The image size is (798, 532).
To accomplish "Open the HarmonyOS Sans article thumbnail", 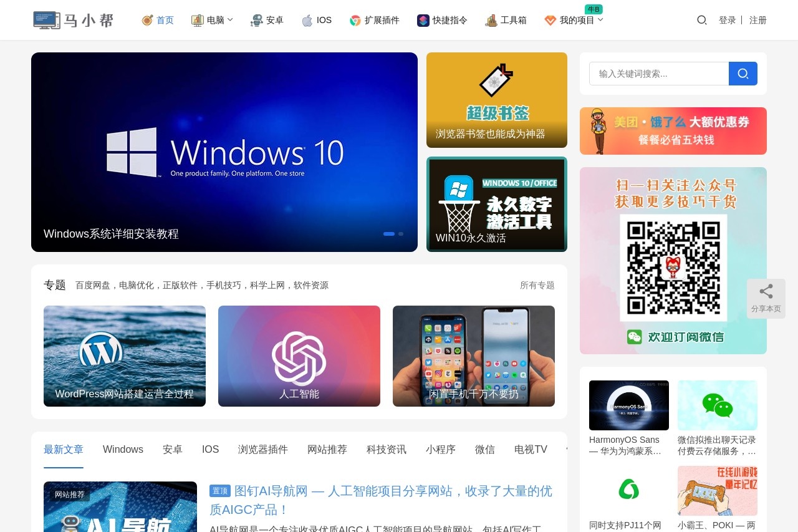I will click(x=629, y=405).
